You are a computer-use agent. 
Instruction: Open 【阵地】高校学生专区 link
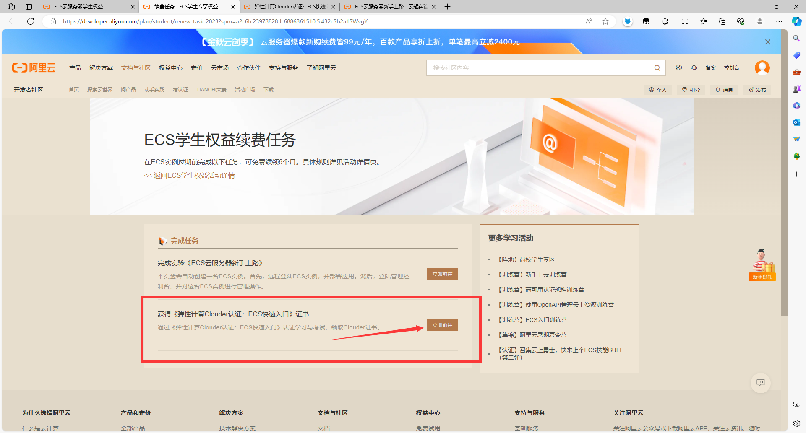coord(527,259)
